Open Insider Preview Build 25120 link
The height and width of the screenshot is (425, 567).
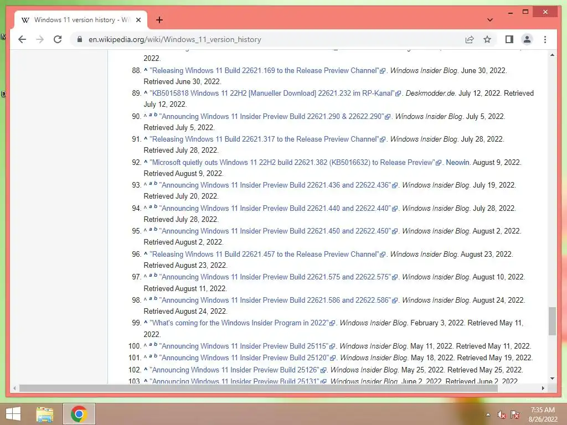[x=244, y=357]
